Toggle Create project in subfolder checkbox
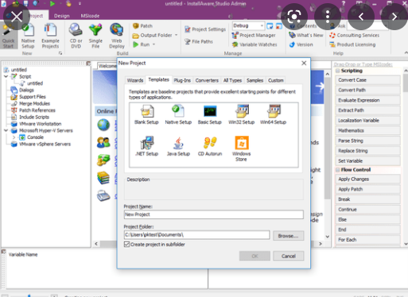This screenshot has height=297, width=408. click(127, 245)
